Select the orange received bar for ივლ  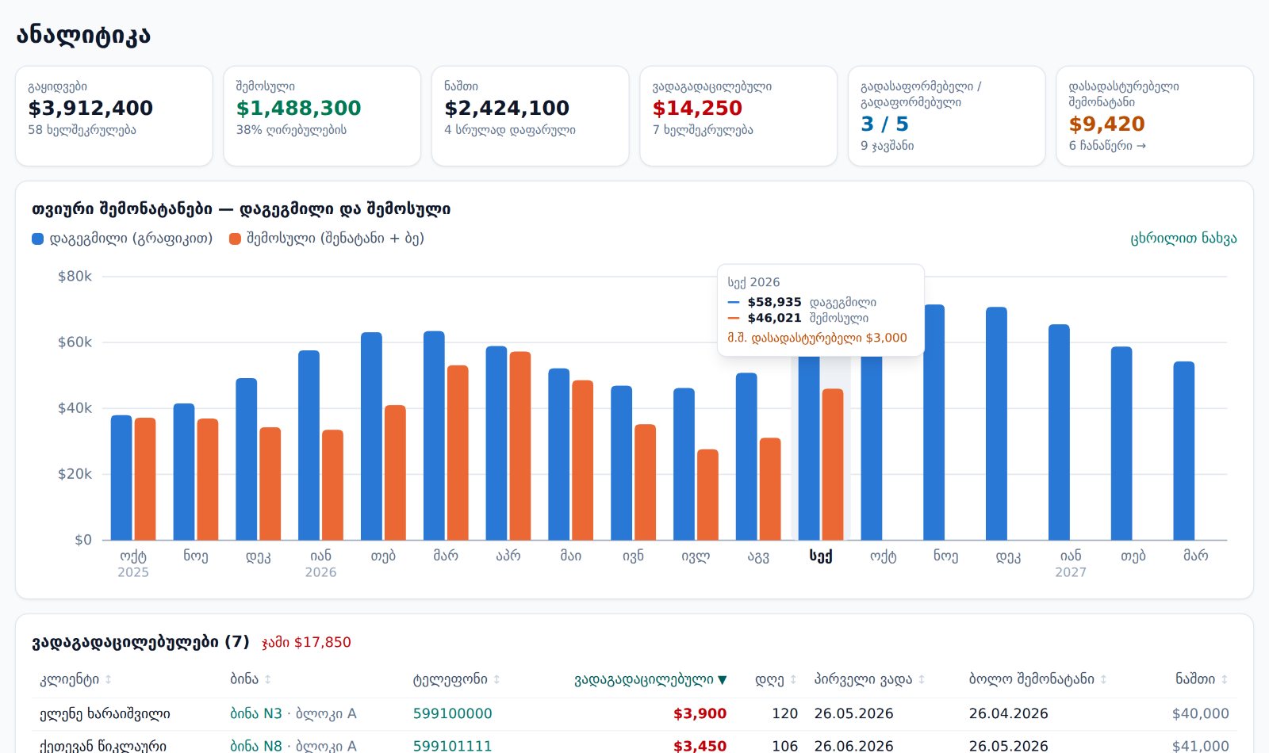click(707, 495)
